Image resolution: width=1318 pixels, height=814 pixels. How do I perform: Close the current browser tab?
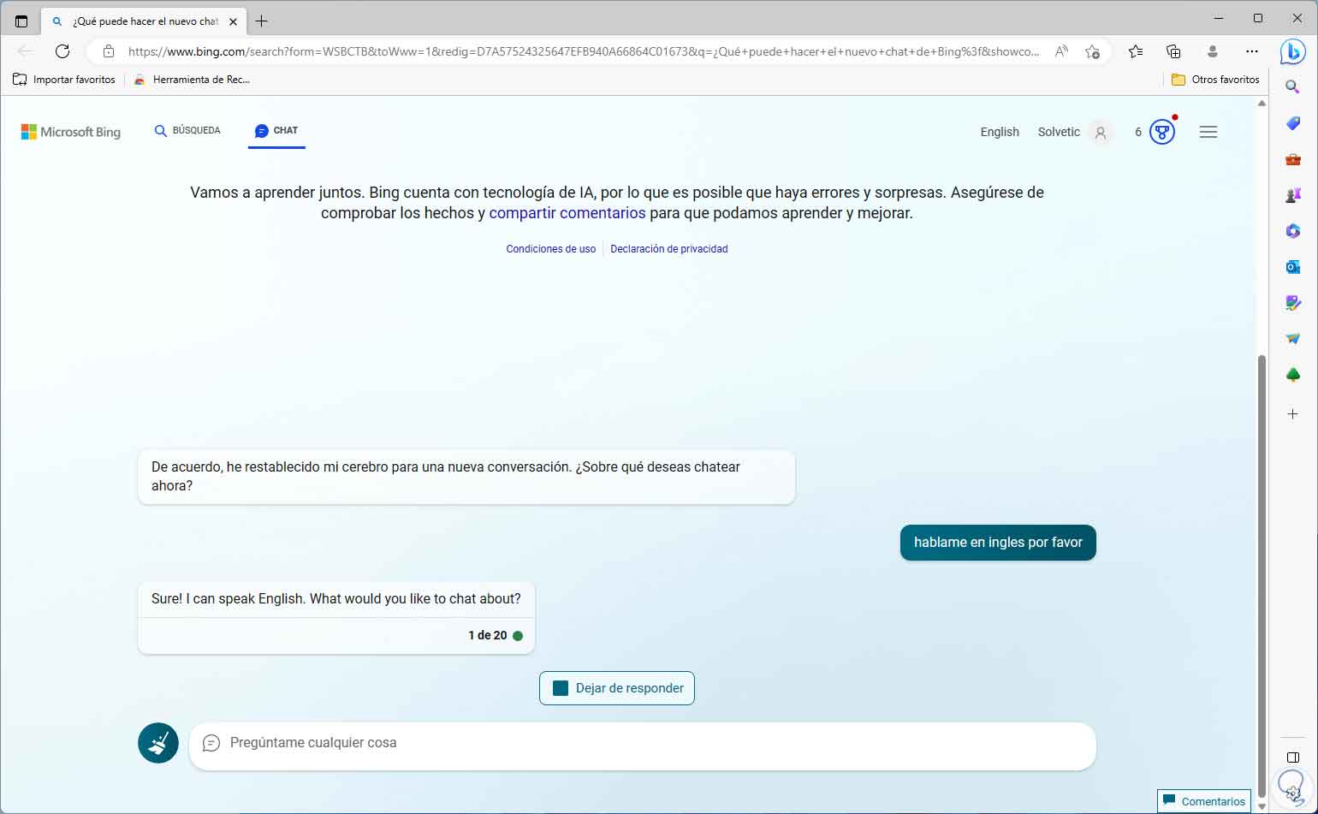coord(233,21)
